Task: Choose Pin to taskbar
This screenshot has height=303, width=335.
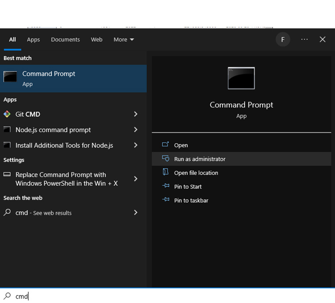Action: click(241, 200)
